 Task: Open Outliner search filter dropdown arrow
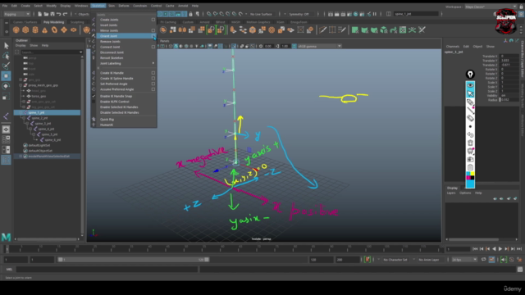[80, 52]
